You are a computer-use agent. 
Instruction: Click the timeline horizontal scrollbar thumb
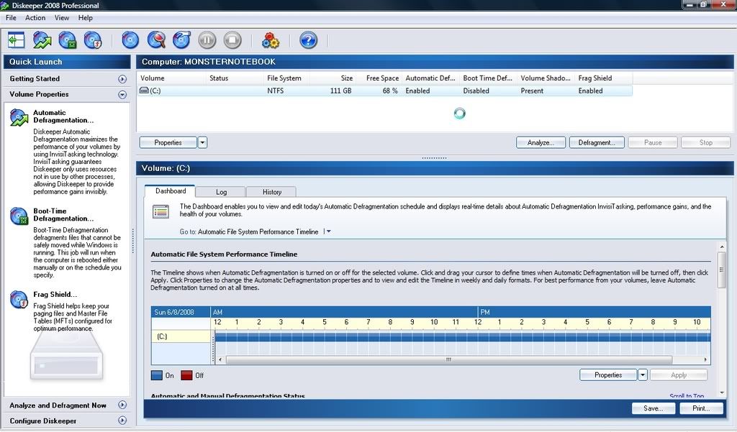[449, 359]
